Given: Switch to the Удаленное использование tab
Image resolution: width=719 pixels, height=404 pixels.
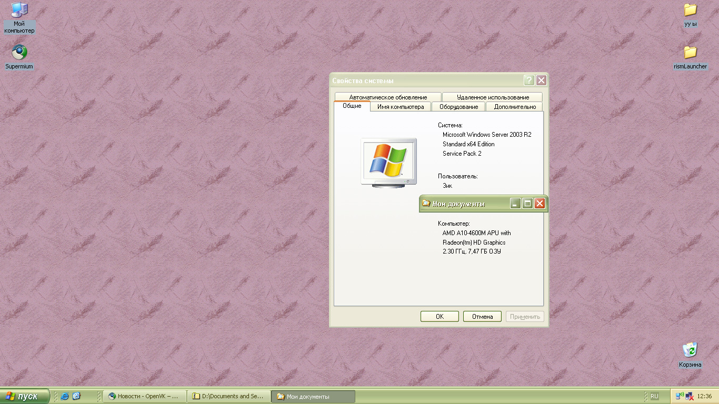Looking at the screenshot, I should point(493,97).
